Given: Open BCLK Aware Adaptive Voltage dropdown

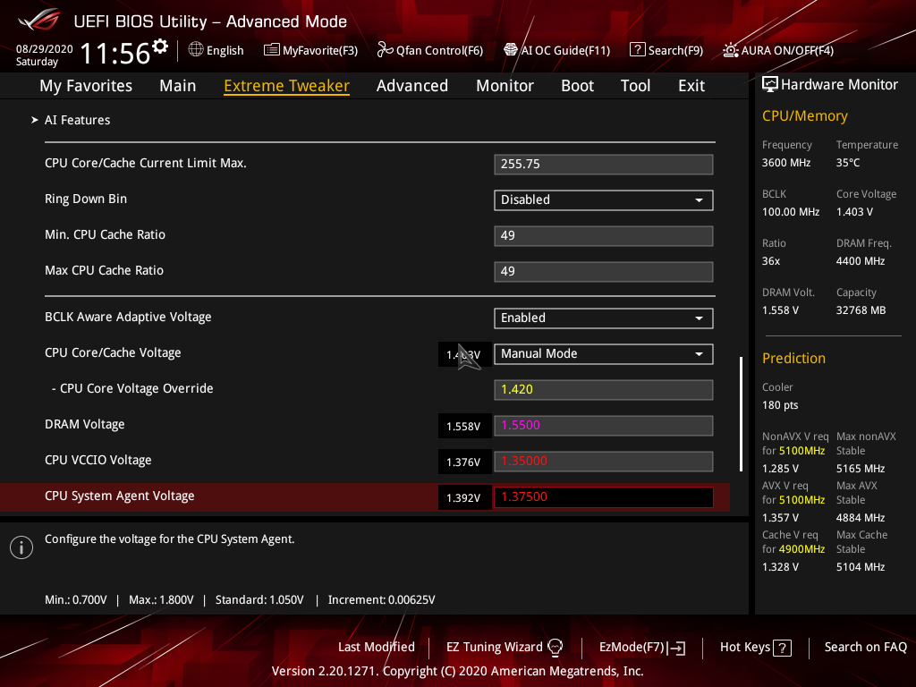Looking at the screenshot, I should (604, 318).
